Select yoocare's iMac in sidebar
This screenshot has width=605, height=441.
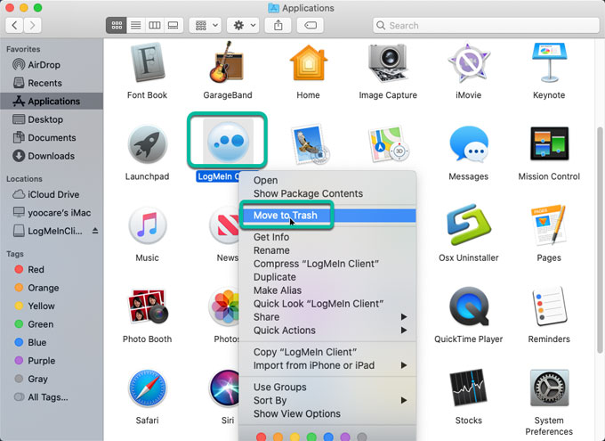52,213
